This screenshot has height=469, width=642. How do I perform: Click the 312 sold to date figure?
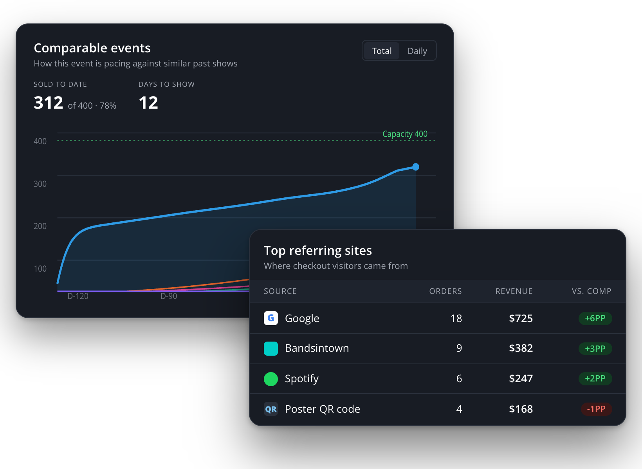coord(49,103)
